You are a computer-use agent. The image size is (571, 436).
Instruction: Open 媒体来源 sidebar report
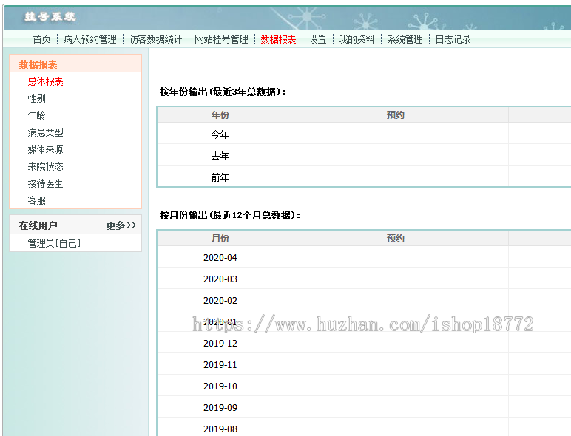[x=46, y=149]
